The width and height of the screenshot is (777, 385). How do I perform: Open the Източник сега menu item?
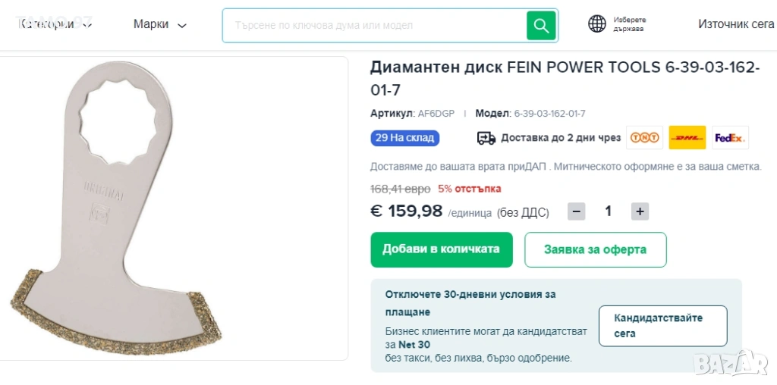pos(736,23)
